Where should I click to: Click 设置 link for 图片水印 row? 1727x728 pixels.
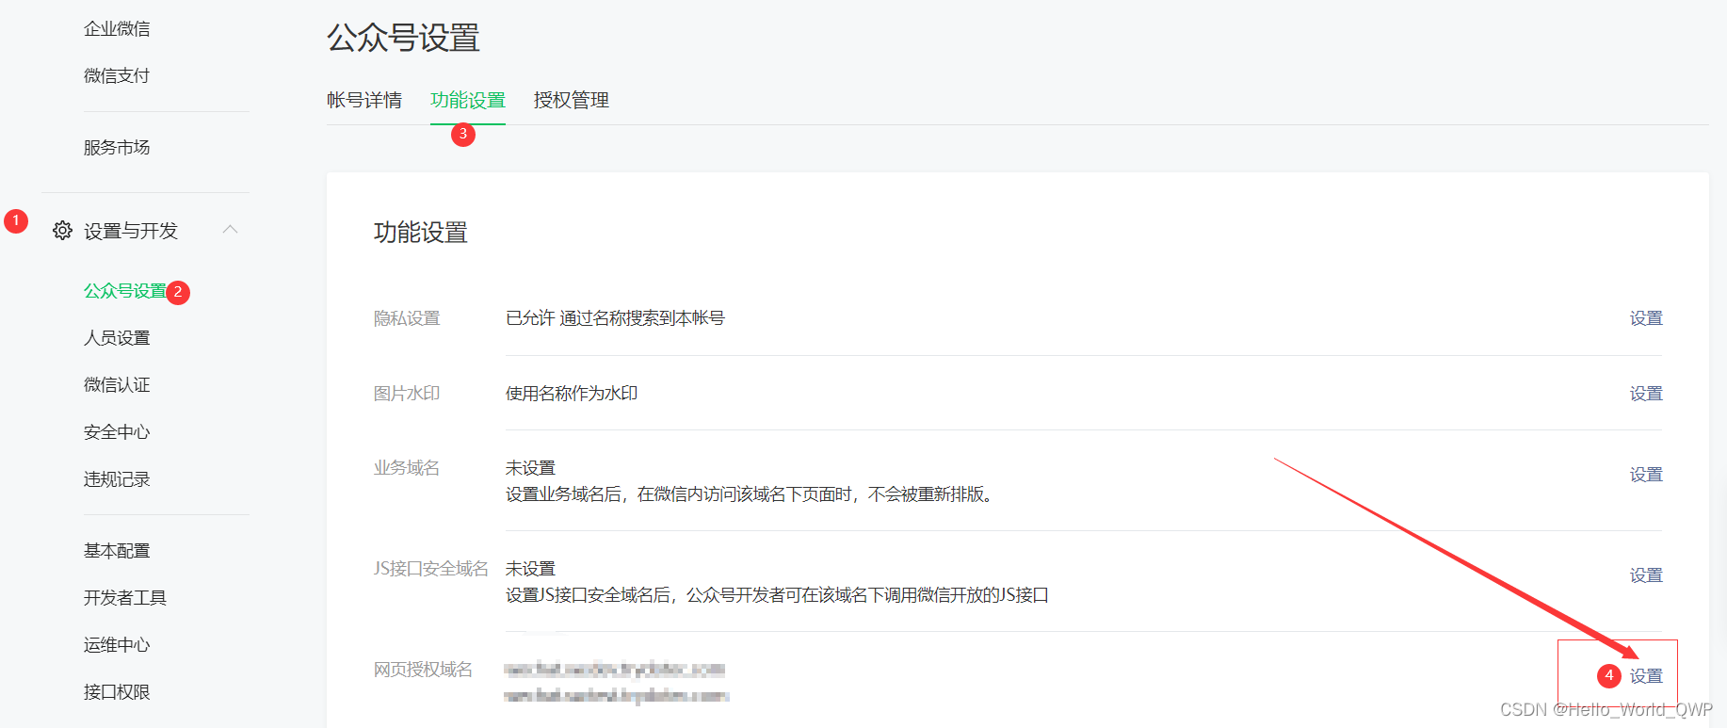1646,394
